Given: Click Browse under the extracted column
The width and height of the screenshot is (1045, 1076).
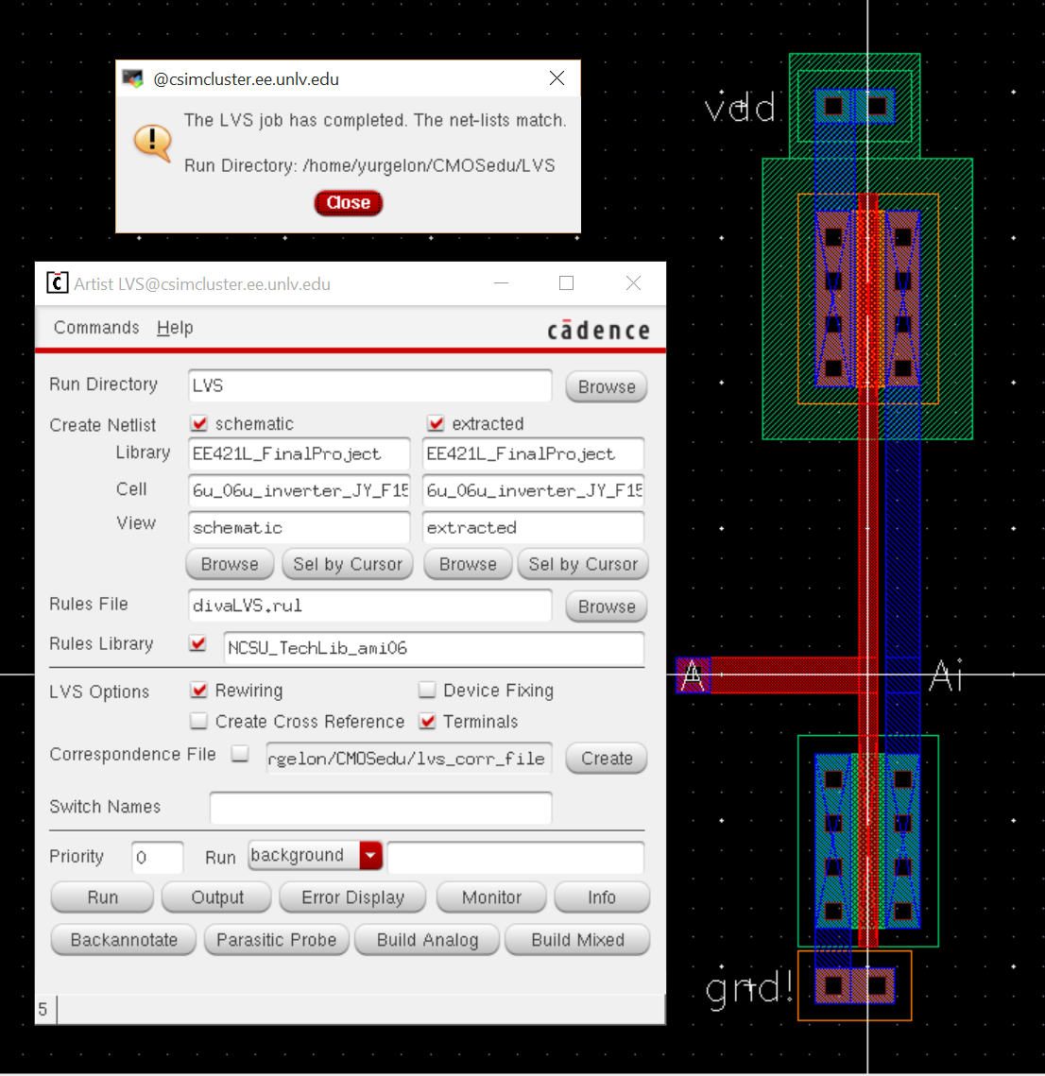Looking at the screenshot, I should tap(468, 564).
